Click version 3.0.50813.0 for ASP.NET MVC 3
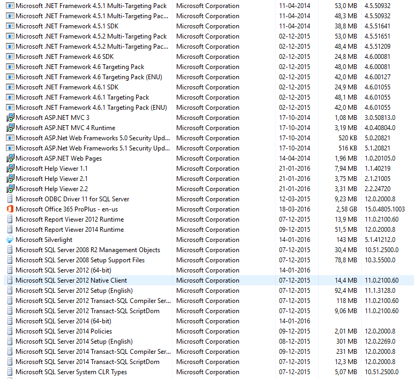The width and height of the screenshot is (414, 379). 380,117
